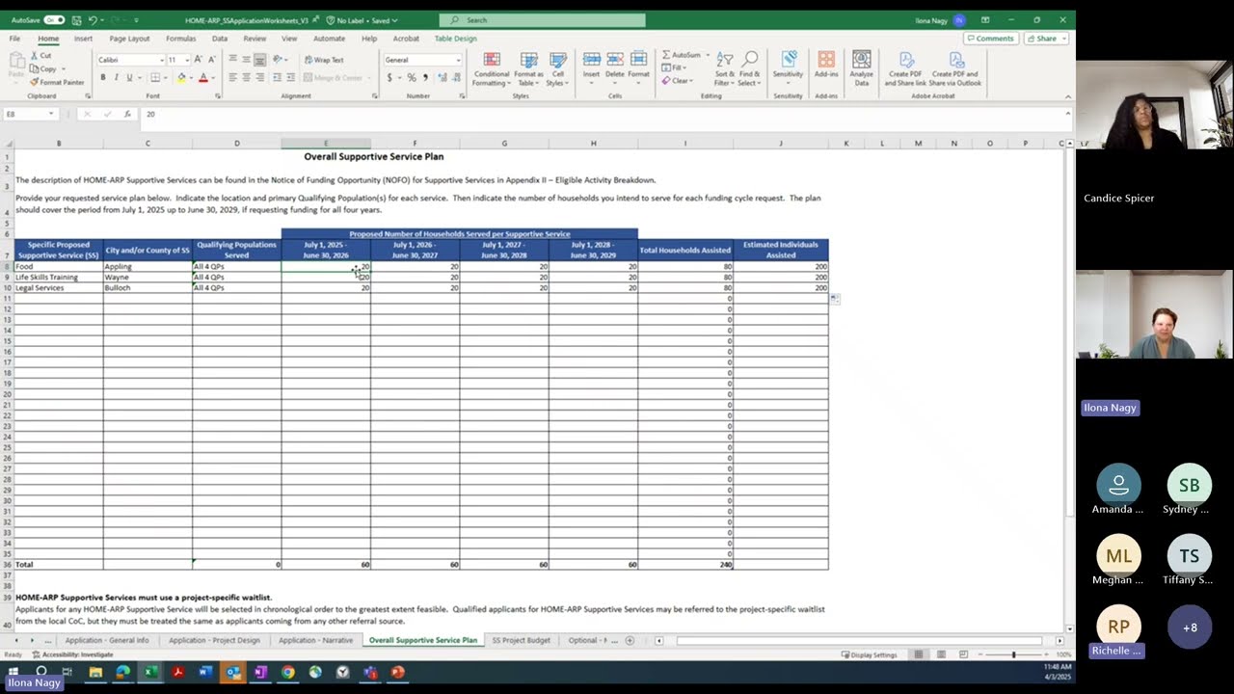Open Find & Select menu
Image resolution: width=1234 pixels, height=694 pixels.
pyautogui.click(x=749, y=69)
